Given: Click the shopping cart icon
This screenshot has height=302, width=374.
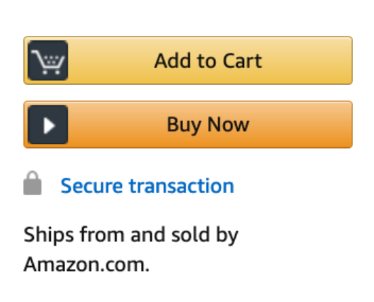Looking at the screenshot, I should pos(47,61).
